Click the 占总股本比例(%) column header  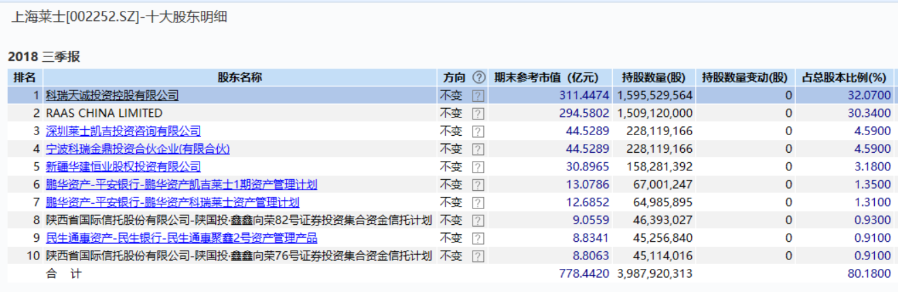pos(845,77)
